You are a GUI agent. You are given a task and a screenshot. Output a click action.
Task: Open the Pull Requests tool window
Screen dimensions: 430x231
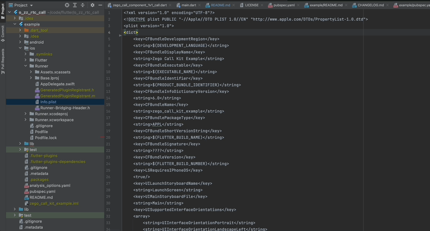[3, 61]
